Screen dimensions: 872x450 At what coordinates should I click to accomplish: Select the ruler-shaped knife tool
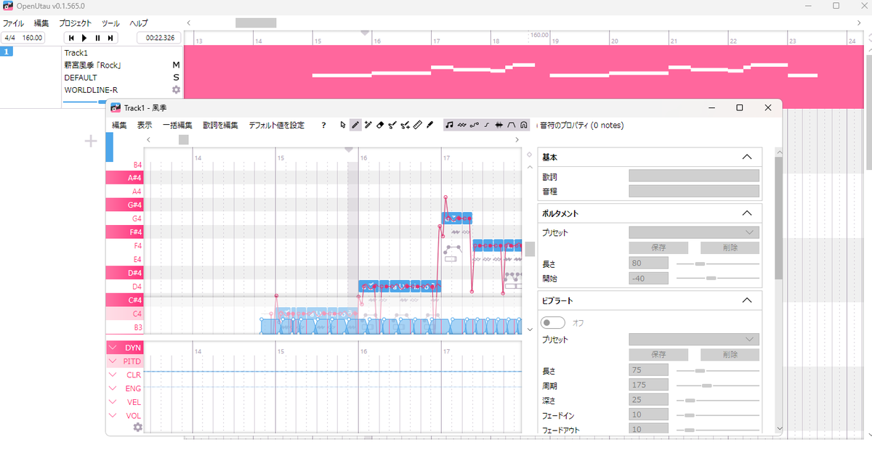pyautogui.click(x=417, y=126)
